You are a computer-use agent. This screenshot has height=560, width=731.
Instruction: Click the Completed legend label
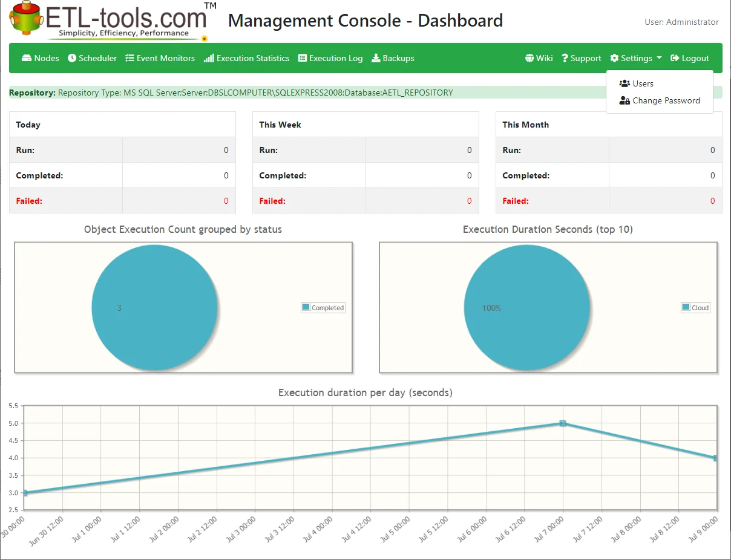328,308
